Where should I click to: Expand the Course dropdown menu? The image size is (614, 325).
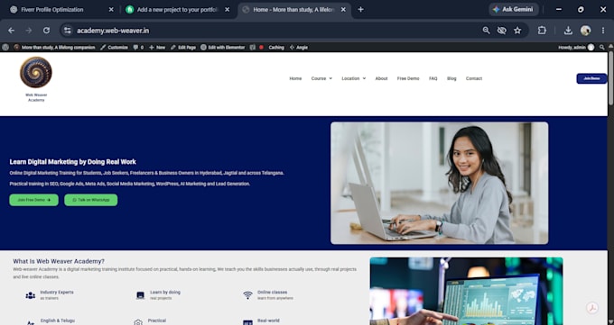click(x=321, y=78)
